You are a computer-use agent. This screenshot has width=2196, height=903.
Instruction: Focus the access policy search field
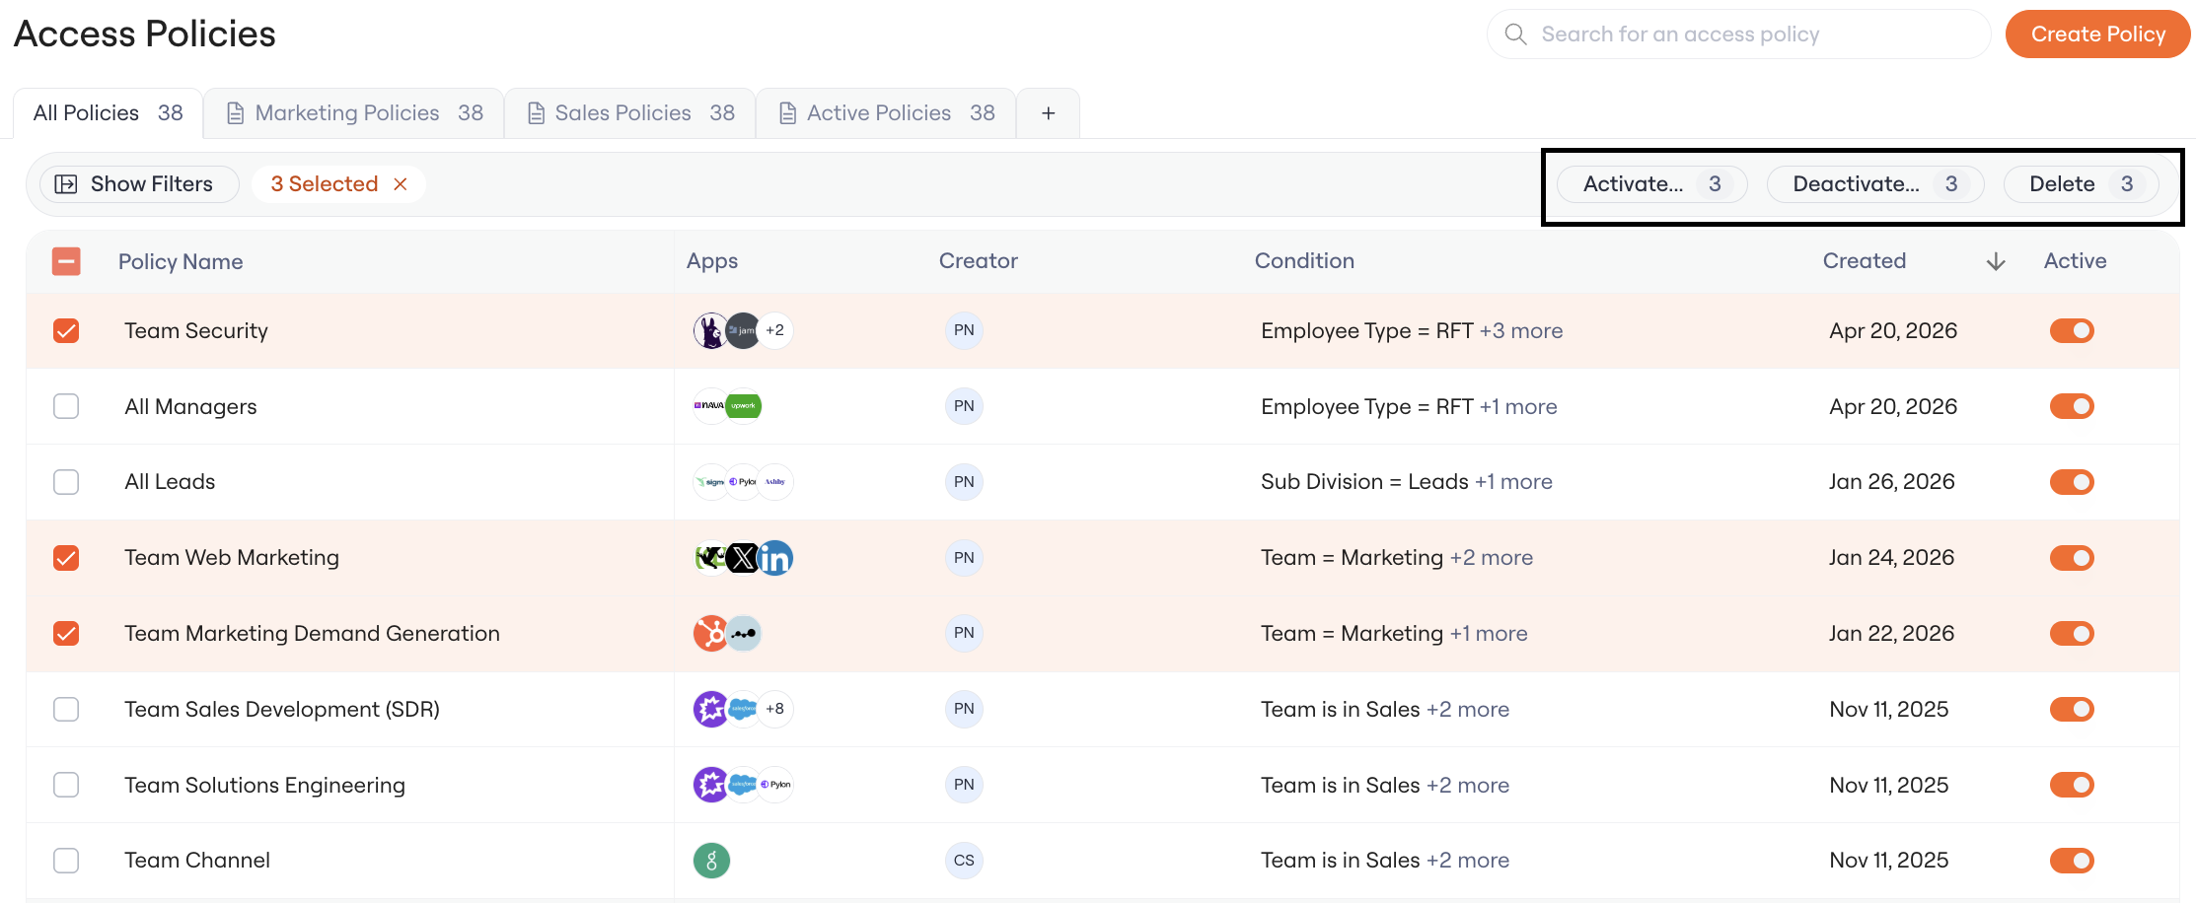(1738, 35)
